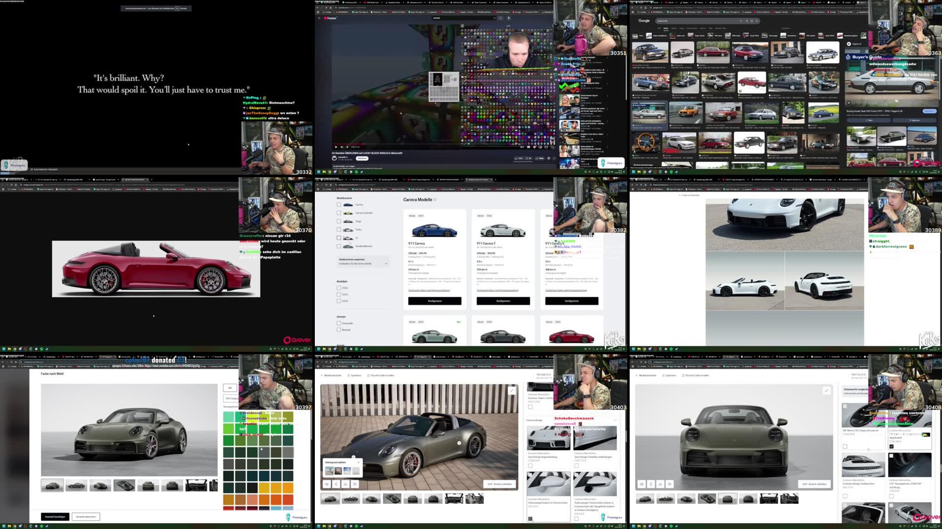
Task: Click Modell wechseln in frame 30408
Action: [x=645, y=375]
